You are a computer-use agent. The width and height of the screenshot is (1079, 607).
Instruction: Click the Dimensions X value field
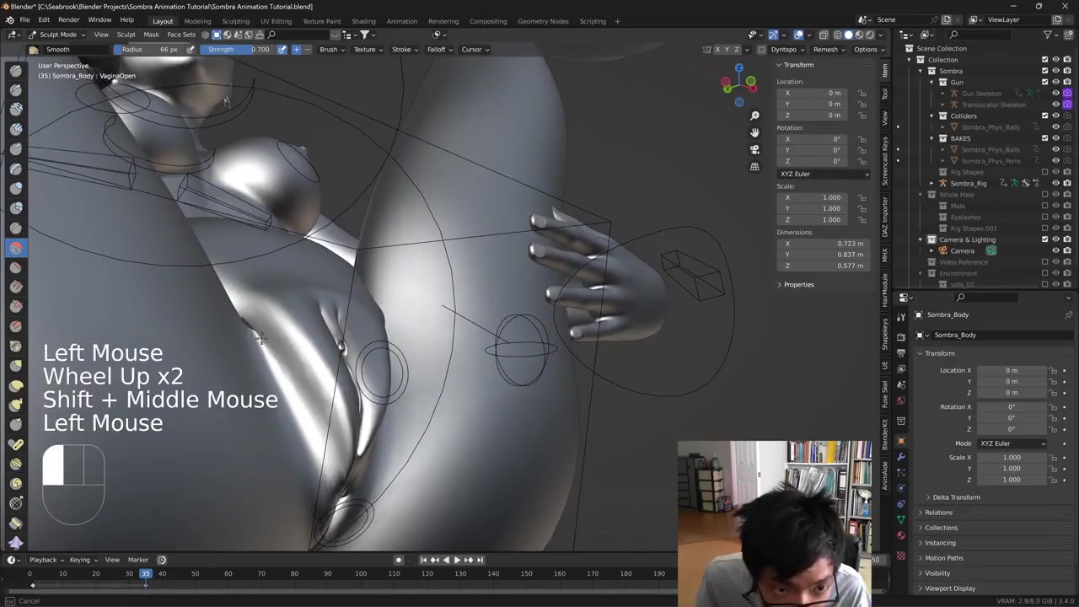tap(824, 244)
